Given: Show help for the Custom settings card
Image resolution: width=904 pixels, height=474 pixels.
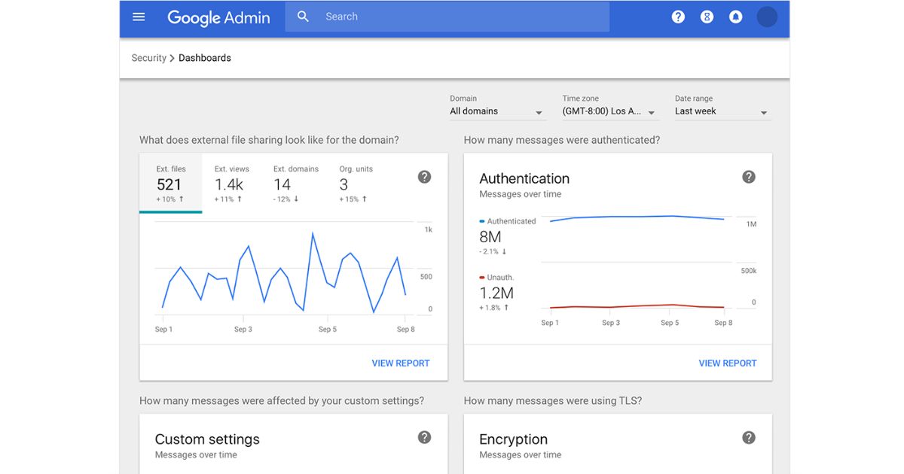Looking at the screenshot, I should pyautogui.click(x=424, y=437).
